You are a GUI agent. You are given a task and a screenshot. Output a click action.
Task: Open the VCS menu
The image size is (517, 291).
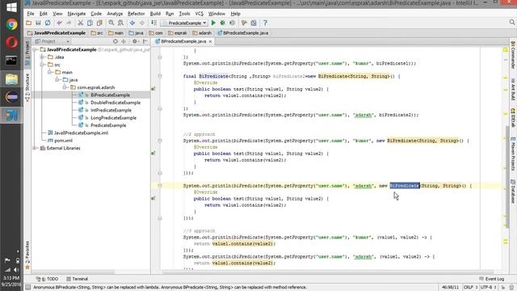(200, 14)
